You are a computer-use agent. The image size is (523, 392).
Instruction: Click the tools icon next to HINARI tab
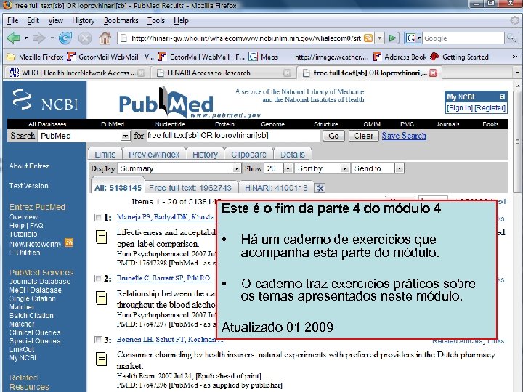tap(320, 188)
